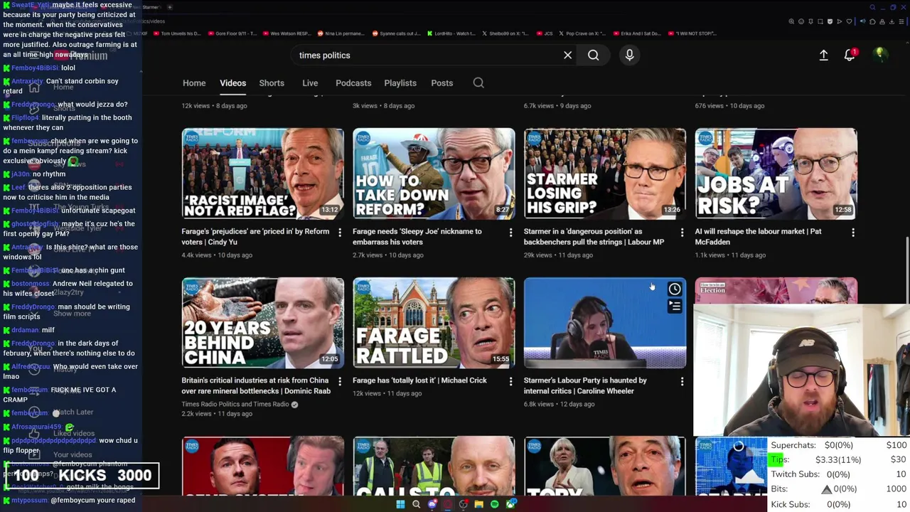Image resolution: width=910 pixels, height=512 pixels.
Task: Open 'Nina Lin permane...' bookmark
Action: tap(341, 33)
